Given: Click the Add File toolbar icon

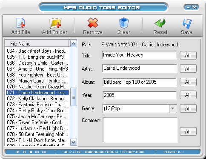Looking at the screenshot, I should click(21, 23).
